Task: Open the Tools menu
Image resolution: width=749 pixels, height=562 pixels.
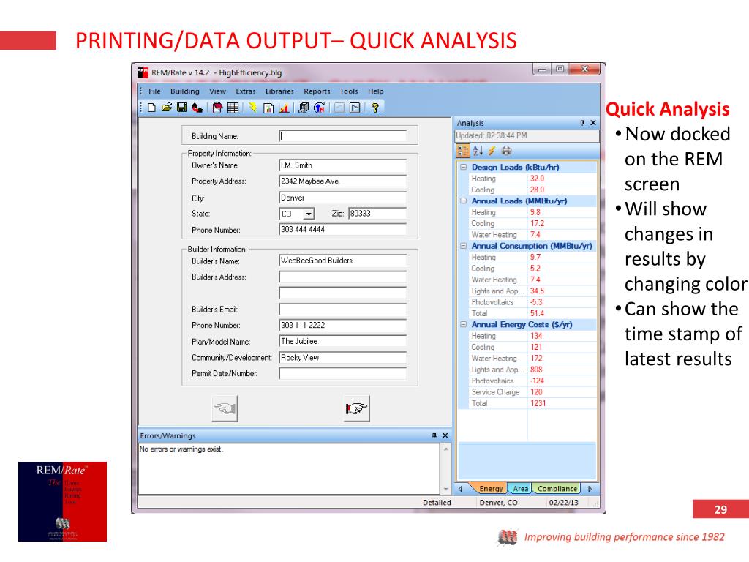Action: click(x=349, y=91)
